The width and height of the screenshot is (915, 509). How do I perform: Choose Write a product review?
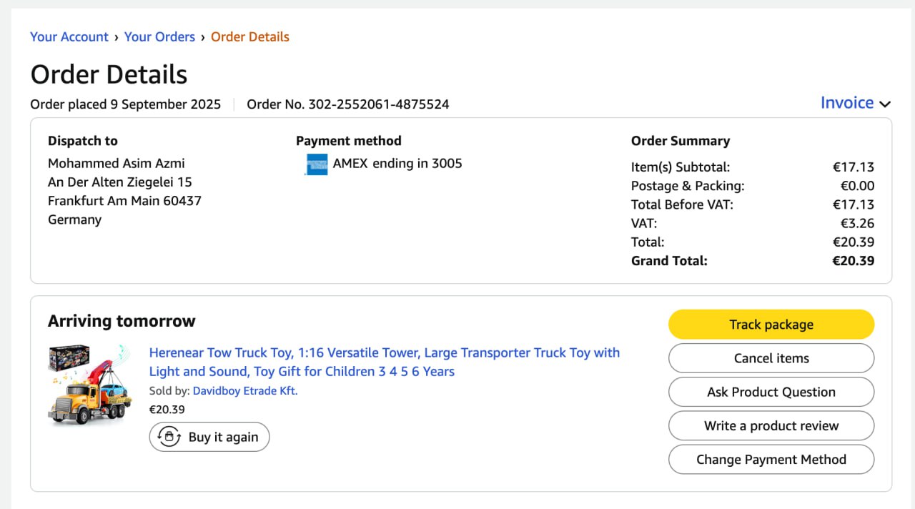(x=771, y=425)
